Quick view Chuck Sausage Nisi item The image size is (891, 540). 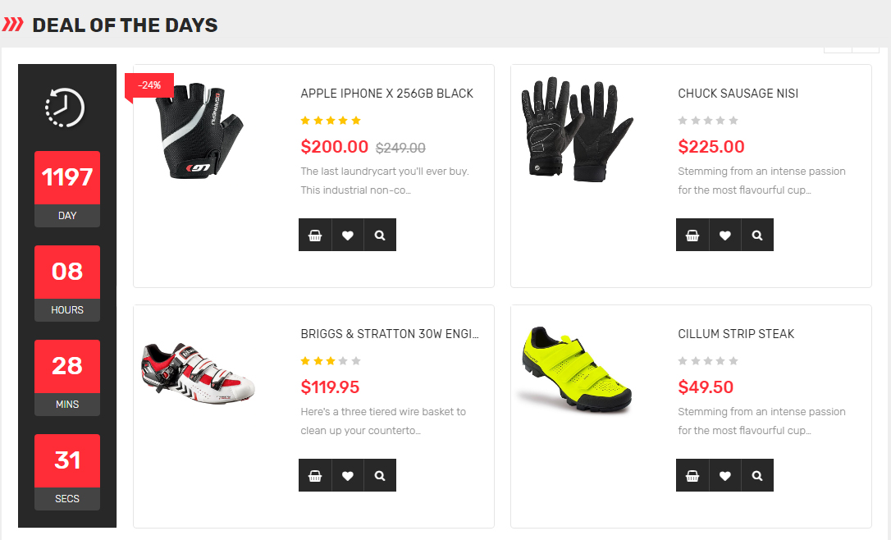(x=757, y=235)
